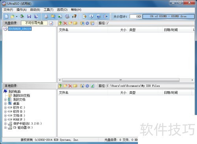This screenshot has width=197, height=144.
Task: Click disc-folder icon after gear, disc toolbar
Action: tap(92, 23)
